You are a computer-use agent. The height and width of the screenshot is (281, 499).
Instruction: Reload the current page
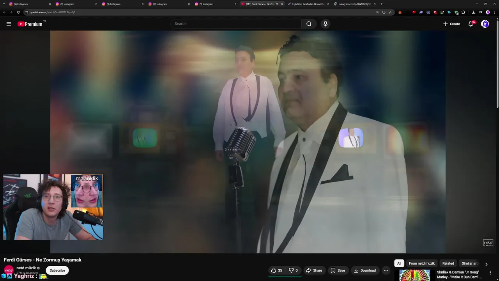pos(18,12)
